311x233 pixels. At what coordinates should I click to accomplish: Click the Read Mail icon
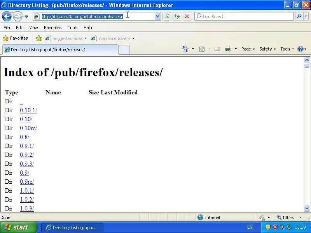tap(217, 49)
